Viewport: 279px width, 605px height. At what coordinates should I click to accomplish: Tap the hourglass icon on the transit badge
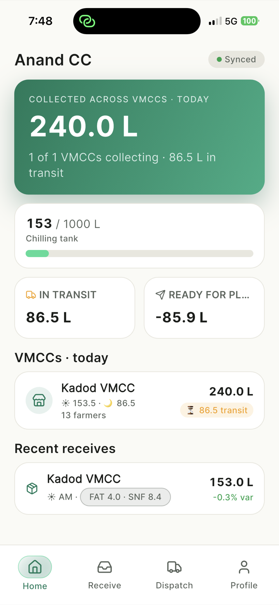(190, 410)
